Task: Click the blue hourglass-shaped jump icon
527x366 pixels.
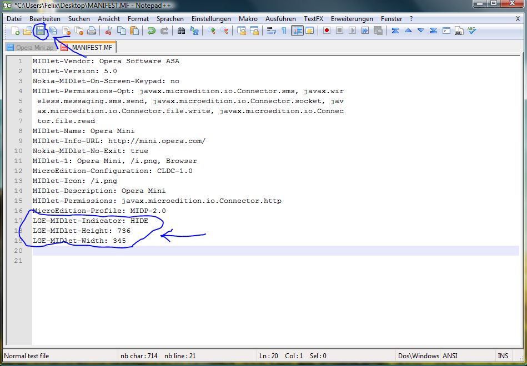Action: click(395, 31)
